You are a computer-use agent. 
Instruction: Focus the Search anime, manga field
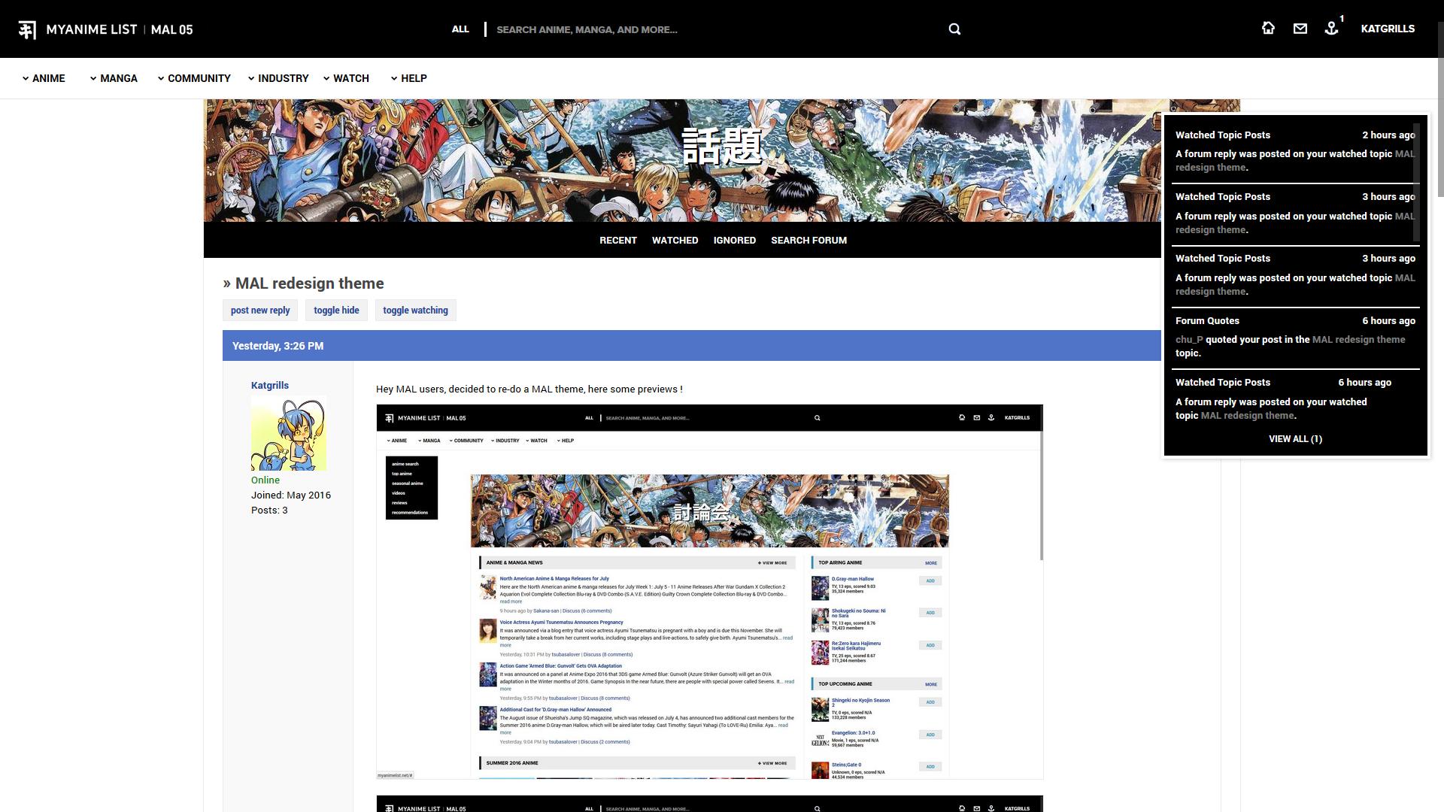tap(714, 29)
